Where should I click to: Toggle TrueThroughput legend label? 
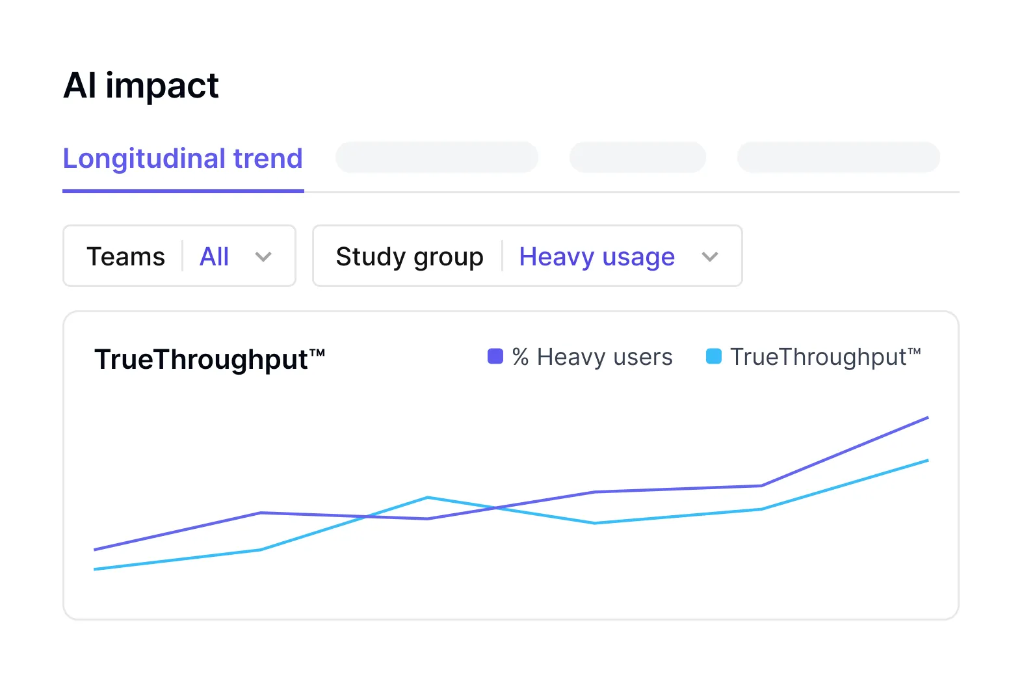[826, 357]
